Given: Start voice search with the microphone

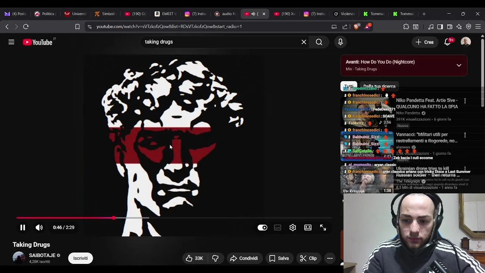Looking at the screenshot, I should [340, 42].
